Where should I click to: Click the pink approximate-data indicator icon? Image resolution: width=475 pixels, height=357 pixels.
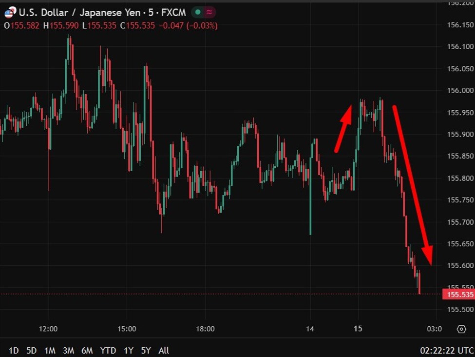tap(209, 13)
